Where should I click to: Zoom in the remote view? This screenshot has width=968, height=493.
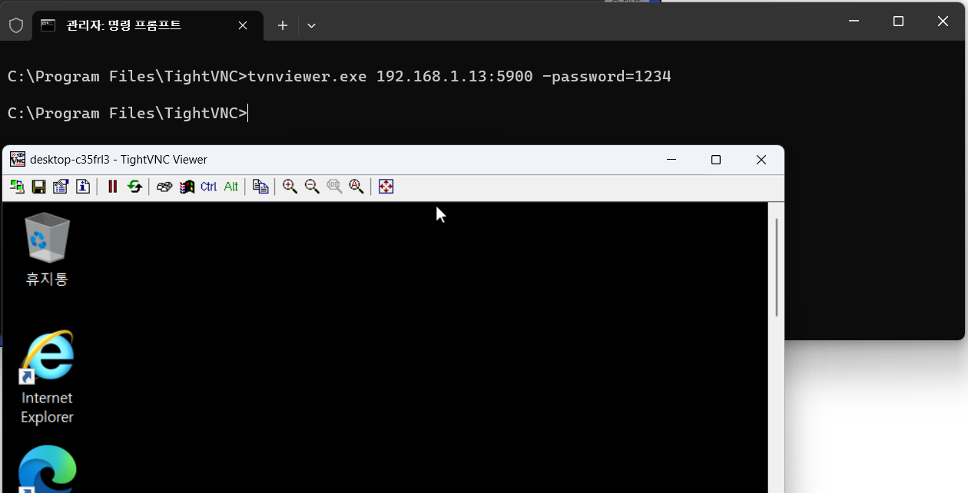click(x=290, y=187)
